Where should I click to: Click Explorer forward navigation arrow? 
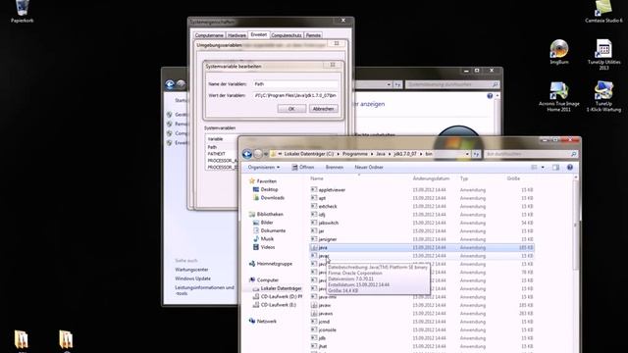tap(258, 154)
